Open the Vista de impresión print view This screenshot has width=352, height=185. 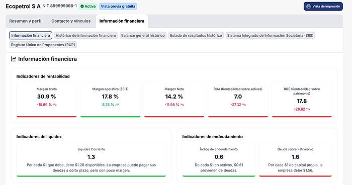(x=323, y=7)
